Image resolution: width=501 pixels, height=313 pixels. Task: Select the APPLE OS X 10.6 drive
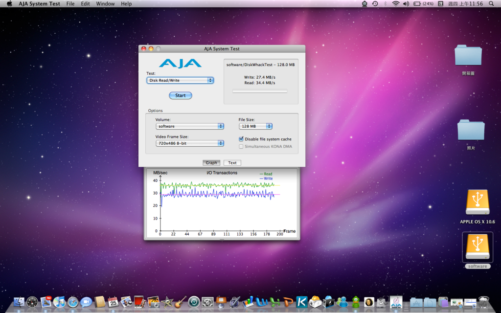(478, 202)
